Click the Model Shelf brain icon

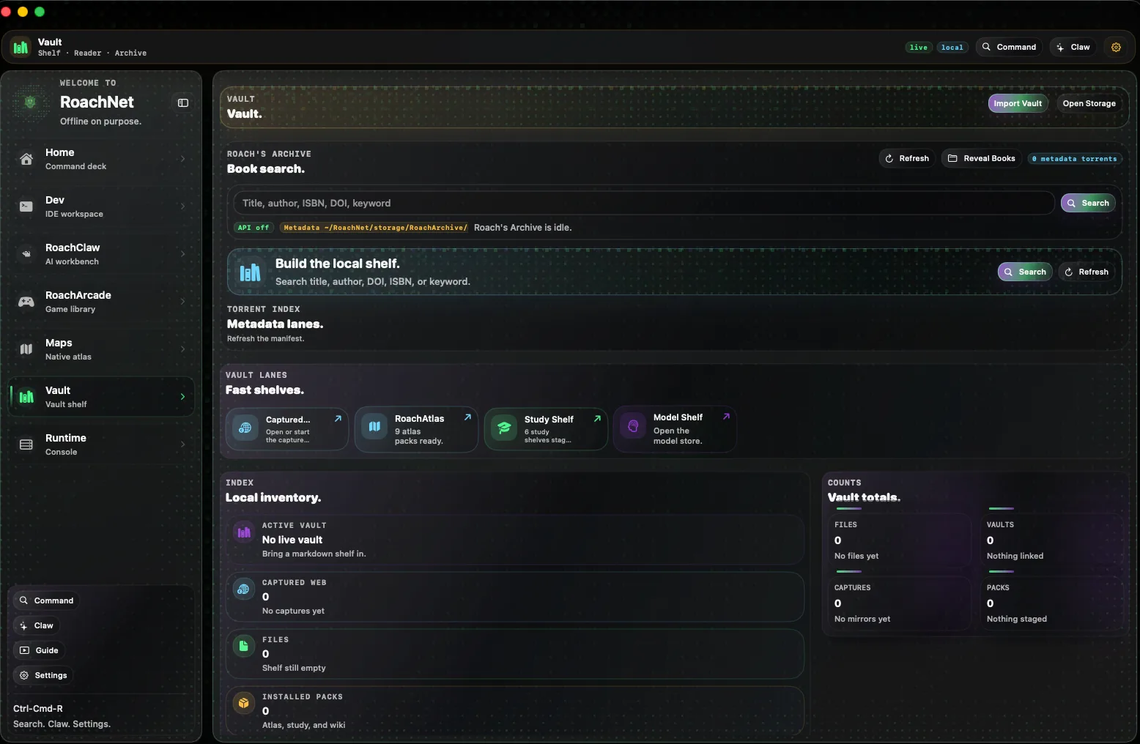(x=633, y=425)
